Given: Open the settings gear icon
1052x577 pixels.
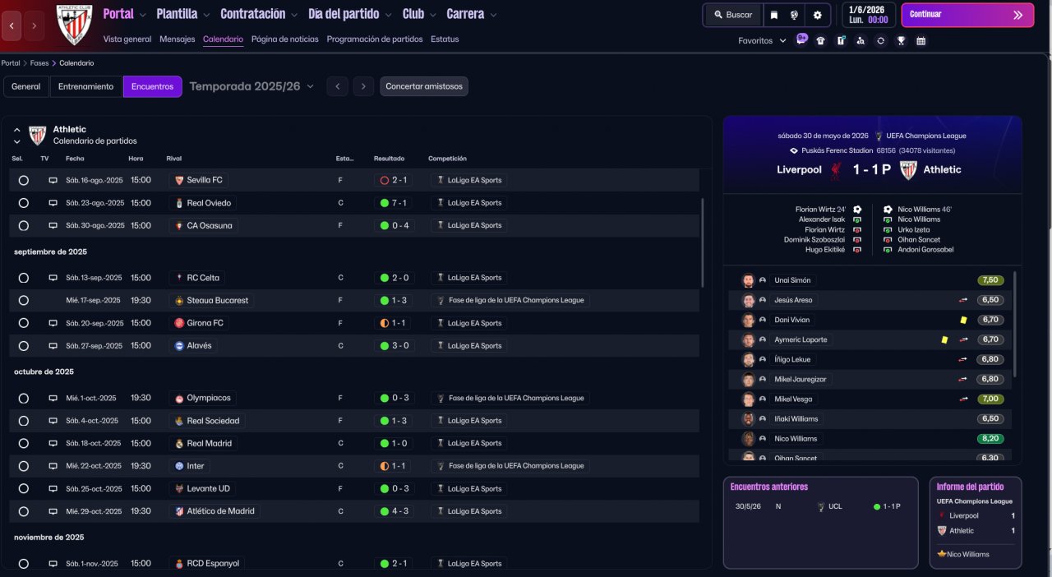Looking at the screenshot, I should point(817,15).
